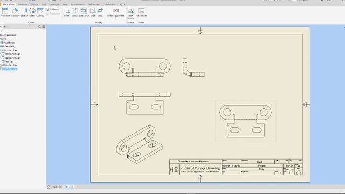The image size is (345, 194).
Task: Click the dimensions-in-millimeters note
Action: coord(193,161)
